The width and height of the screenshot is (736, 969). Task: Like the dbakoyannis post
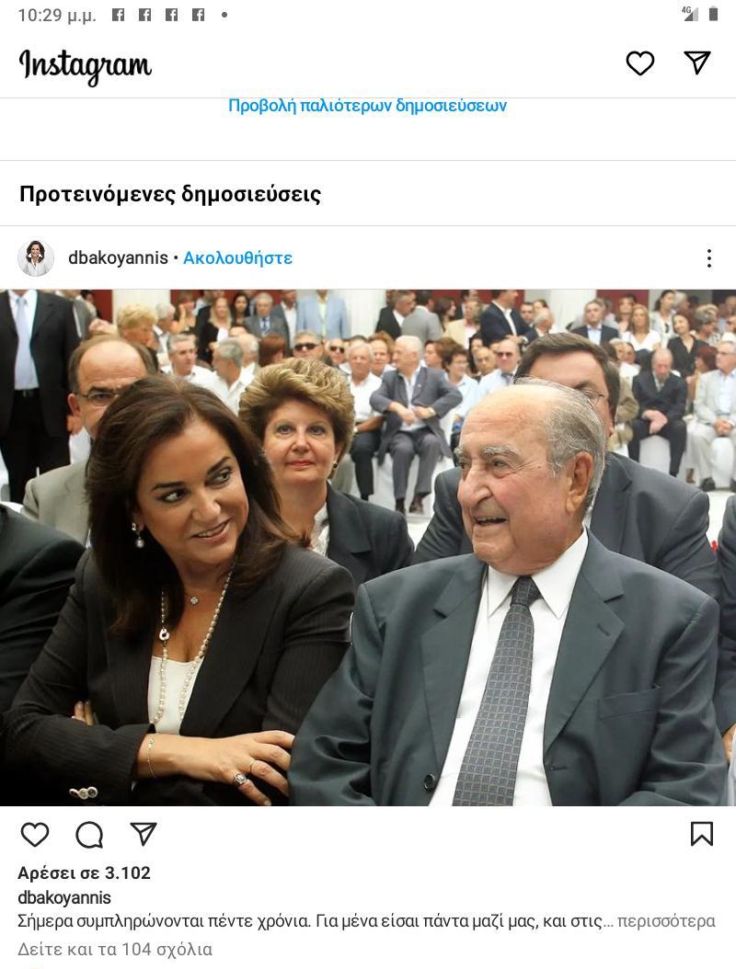[x=35, y=834]
